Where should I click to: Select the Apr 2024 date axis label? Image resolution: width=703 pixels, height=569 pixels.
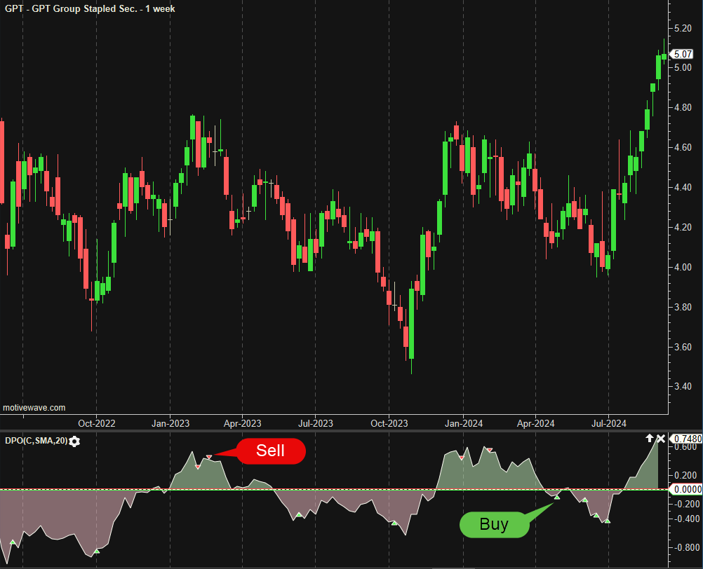535,423
